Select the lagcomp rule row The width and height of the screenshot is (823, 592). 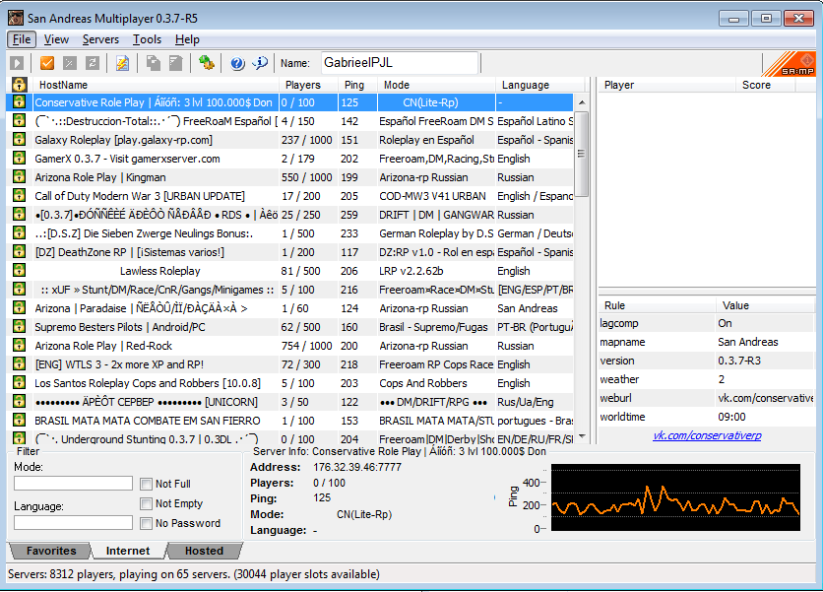click(x=707, y=323)
